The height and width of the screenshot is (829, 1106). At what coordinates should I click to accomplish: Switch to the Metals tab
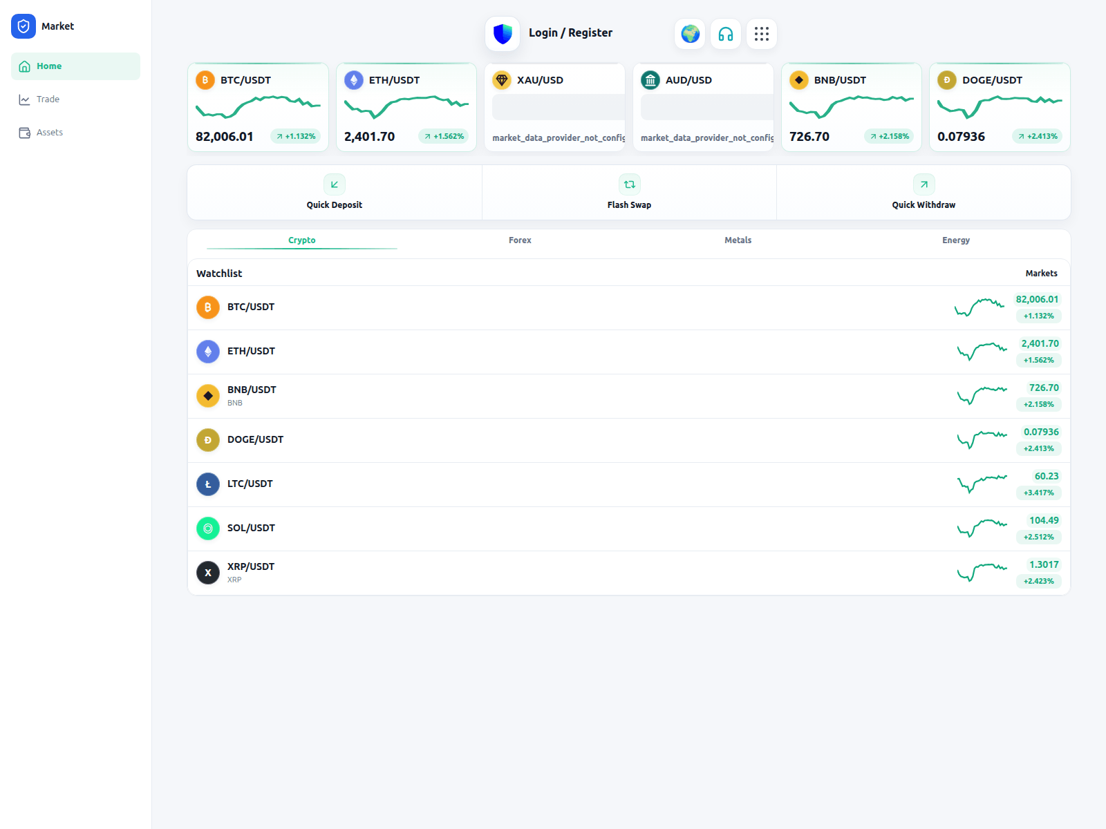[x=738, y=240]
